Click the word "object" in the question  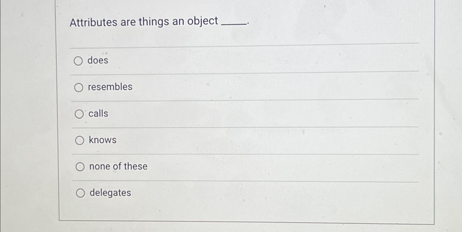pos(203,22)
